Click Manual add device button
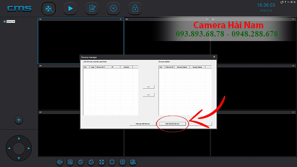This screenshot has width=297, height=167. coord(143,124)
